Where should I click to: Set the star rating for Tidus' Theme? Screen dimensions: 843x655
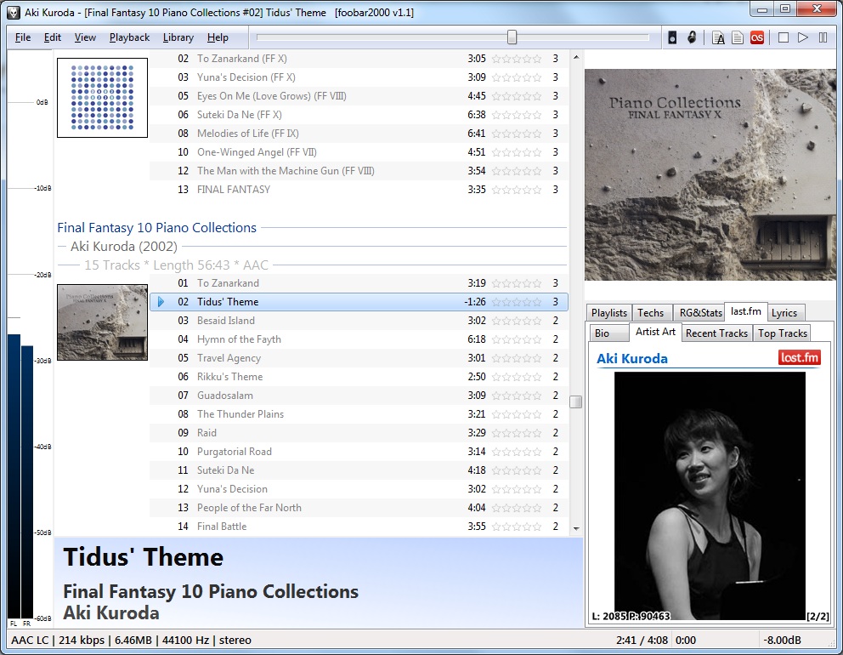click(x=516, y=302)
